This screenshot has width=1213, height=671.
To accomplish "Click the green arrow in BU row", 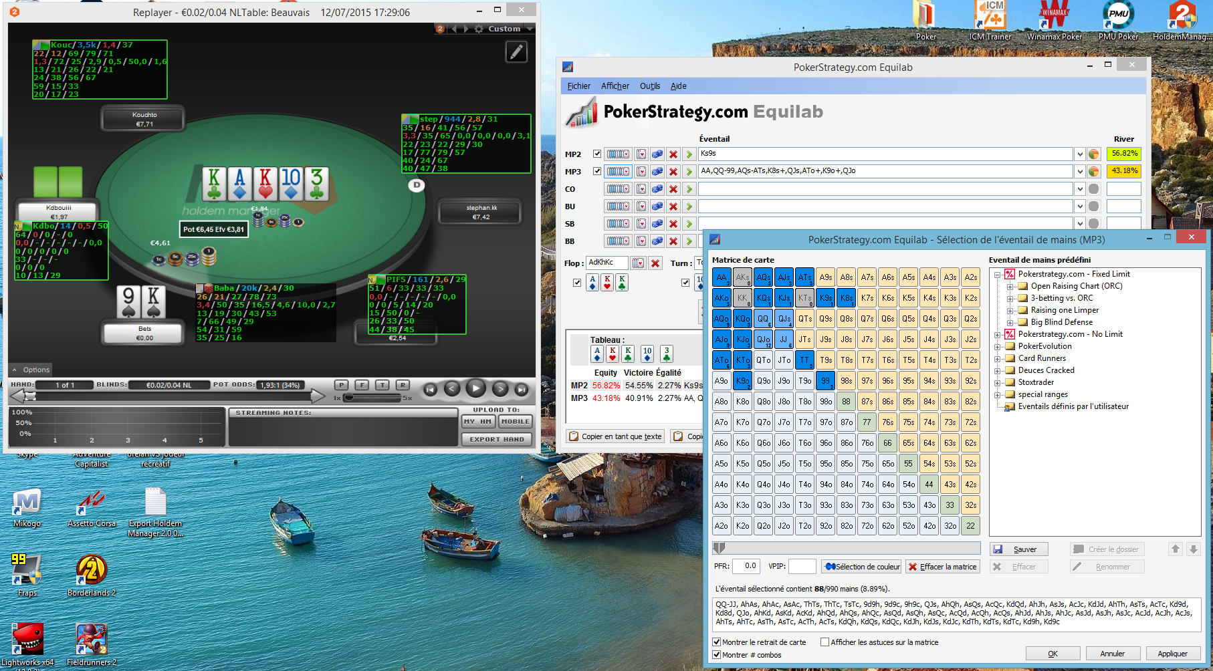I will tap(689, 207).
